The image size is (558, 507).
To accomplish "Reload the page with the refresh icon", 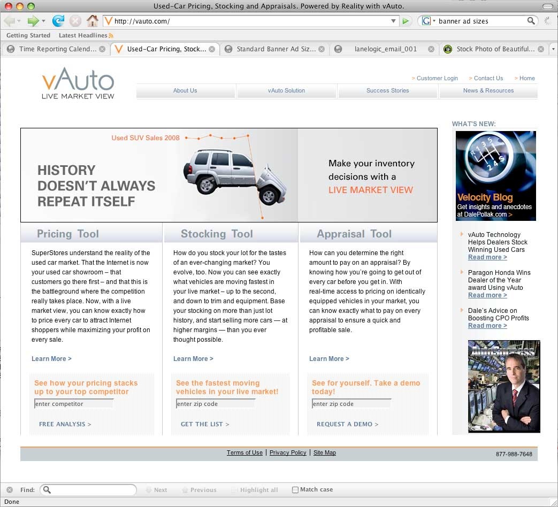I will click(x=58, y=21).
